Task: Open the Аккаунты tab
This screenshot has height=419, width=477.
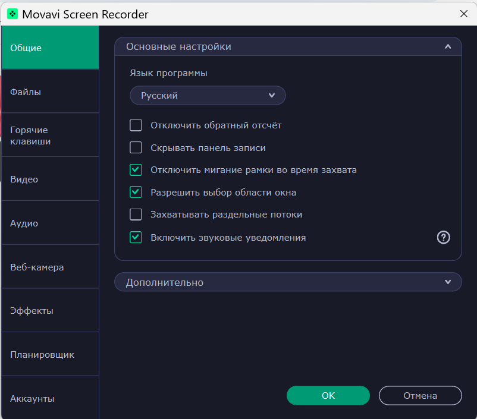Action: [50, 398]
